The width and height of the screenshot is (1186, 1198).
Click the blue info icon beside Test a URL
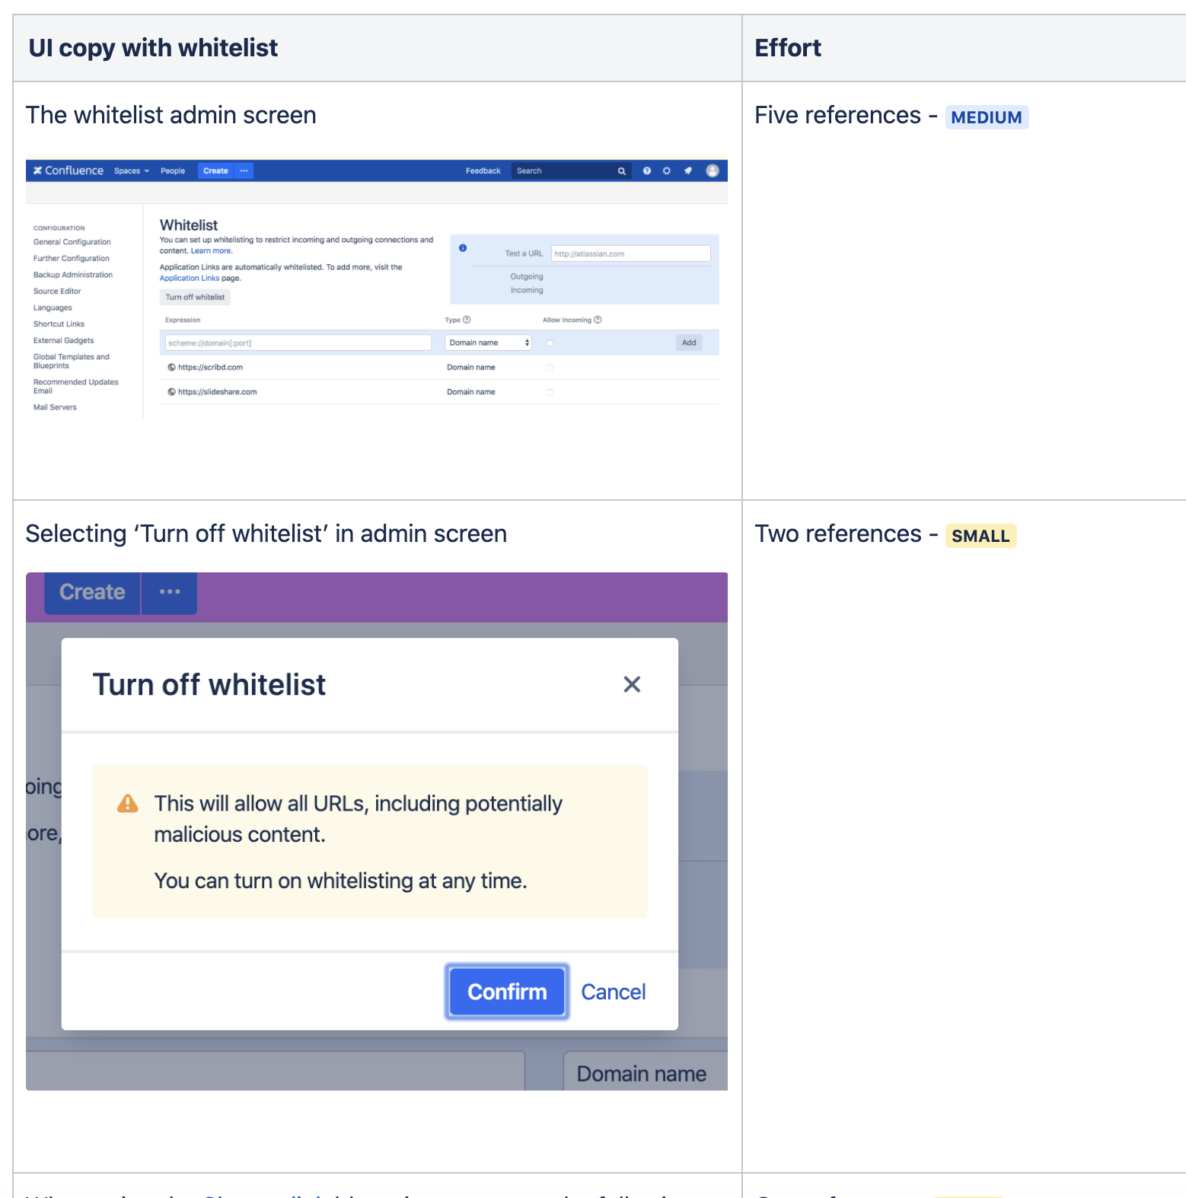(x=463, y=248)
